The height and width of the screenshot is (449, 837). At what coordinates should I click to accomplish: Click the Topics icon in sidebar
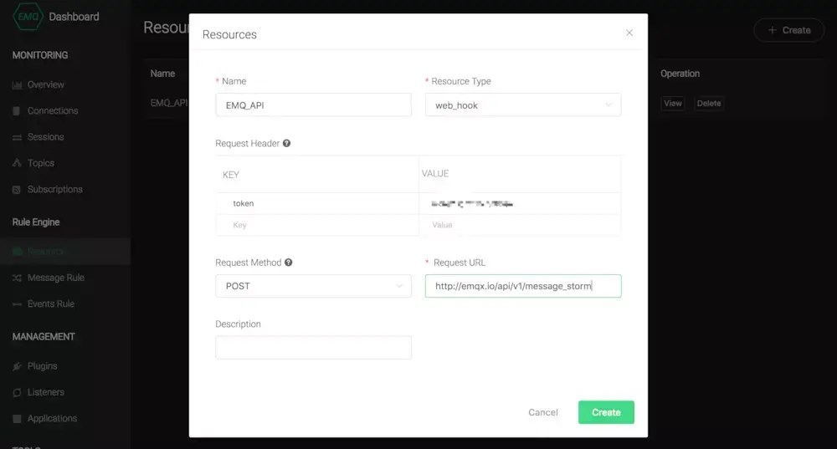pyautogui.click(x=17, y=163)
